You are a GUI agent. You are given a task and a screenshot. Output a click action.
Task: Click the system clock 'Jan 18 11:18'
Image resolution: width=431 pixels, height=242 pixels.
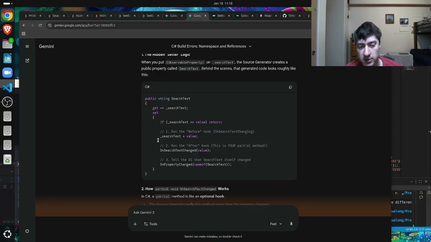point(223,3)
